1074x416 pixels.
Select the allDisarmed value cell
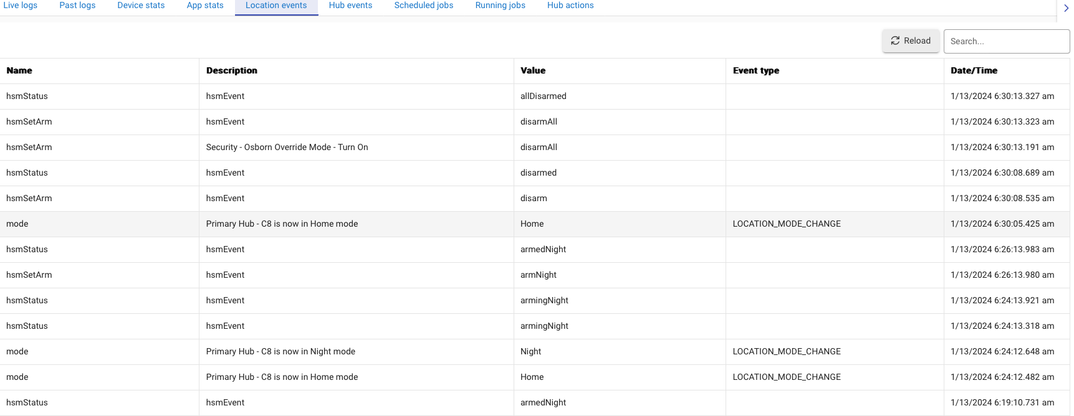tap(543, 97)
